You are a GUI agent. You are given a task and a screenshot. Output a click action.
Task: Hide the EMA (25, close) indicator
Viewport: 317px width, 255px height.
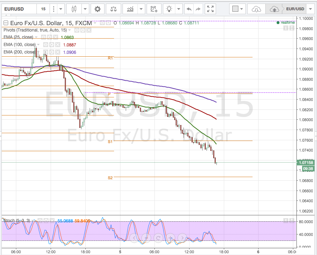(44, 37)
